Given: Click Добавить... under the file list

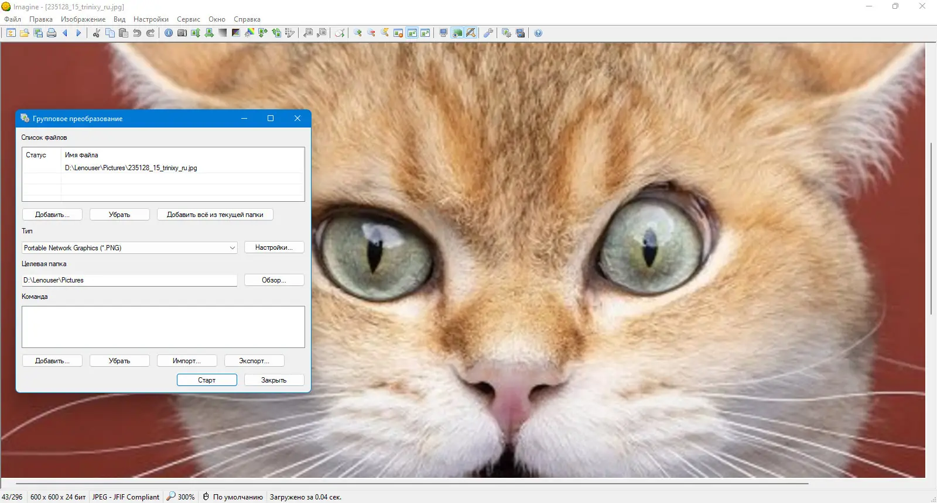Looking at the screenshot, I should point(52,215).
